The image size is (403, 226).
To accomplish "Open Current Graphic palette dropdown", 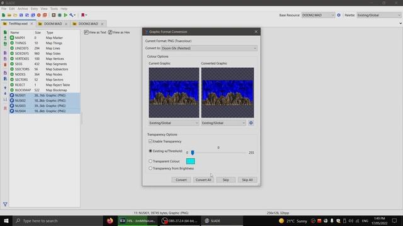I will (x=174, y=123).
